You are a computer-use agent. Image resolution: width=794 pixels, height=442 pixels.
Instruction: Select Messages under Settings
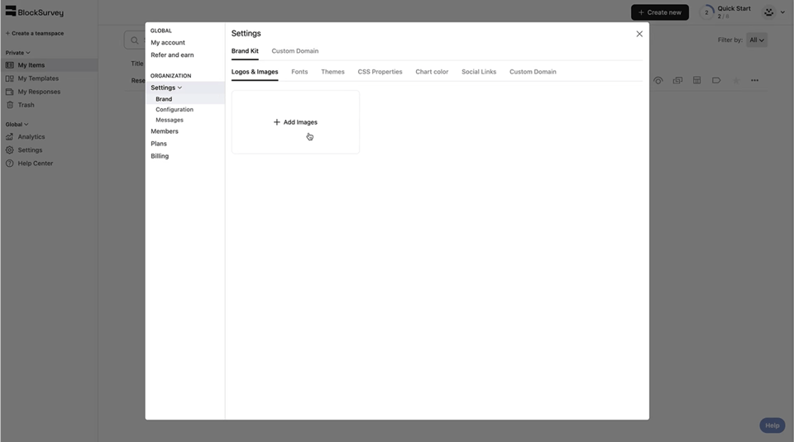point(170,121)
